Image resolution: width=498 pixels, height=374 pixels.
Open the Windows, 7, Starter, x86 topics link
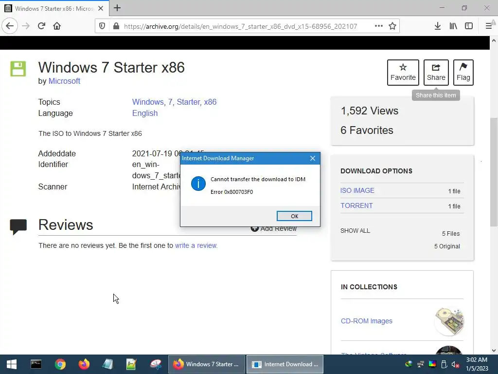175,102
